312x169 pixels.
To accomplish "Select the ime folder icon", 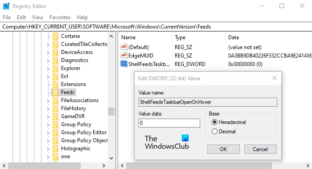I will (56, 157).
